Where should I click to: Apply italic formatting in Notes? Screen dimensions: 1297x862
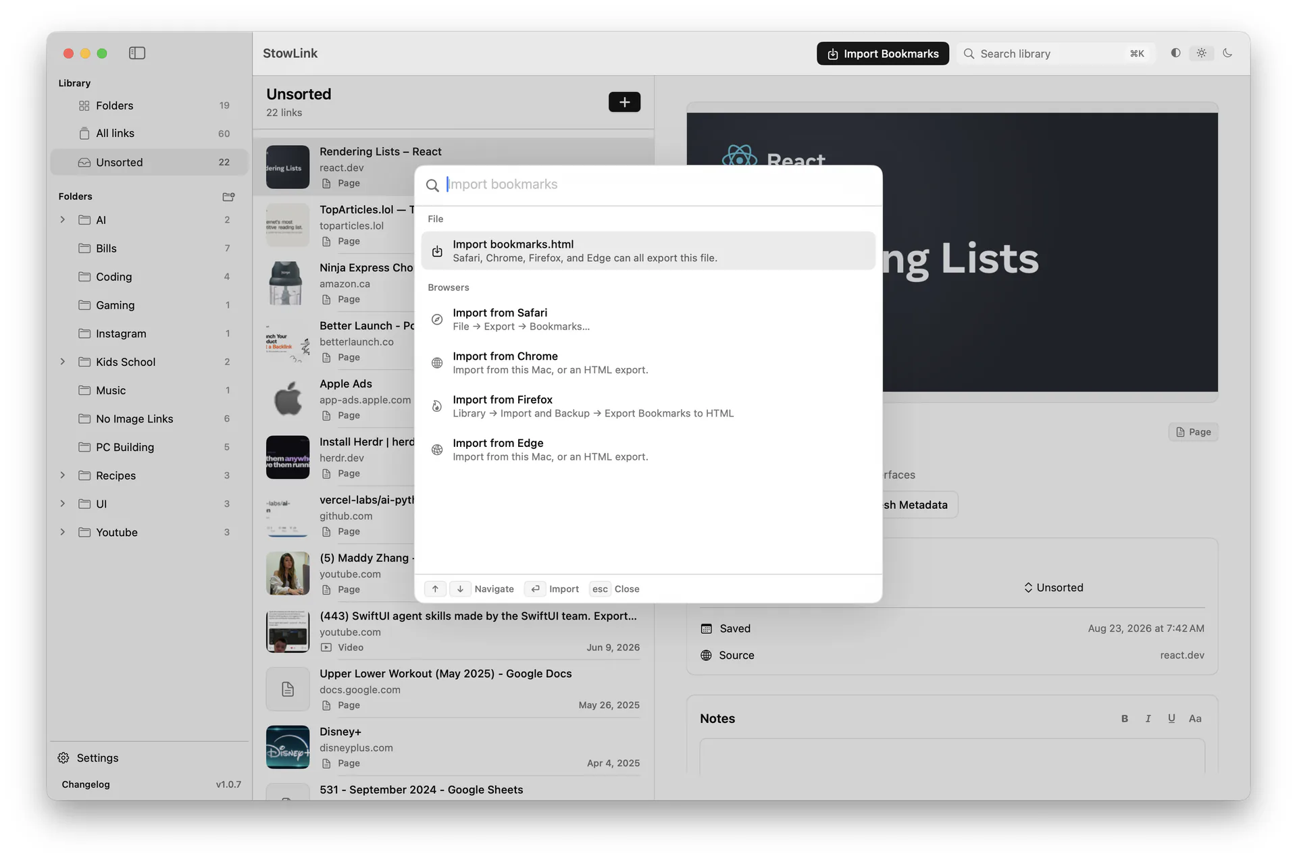click(x=1148, y=719)
